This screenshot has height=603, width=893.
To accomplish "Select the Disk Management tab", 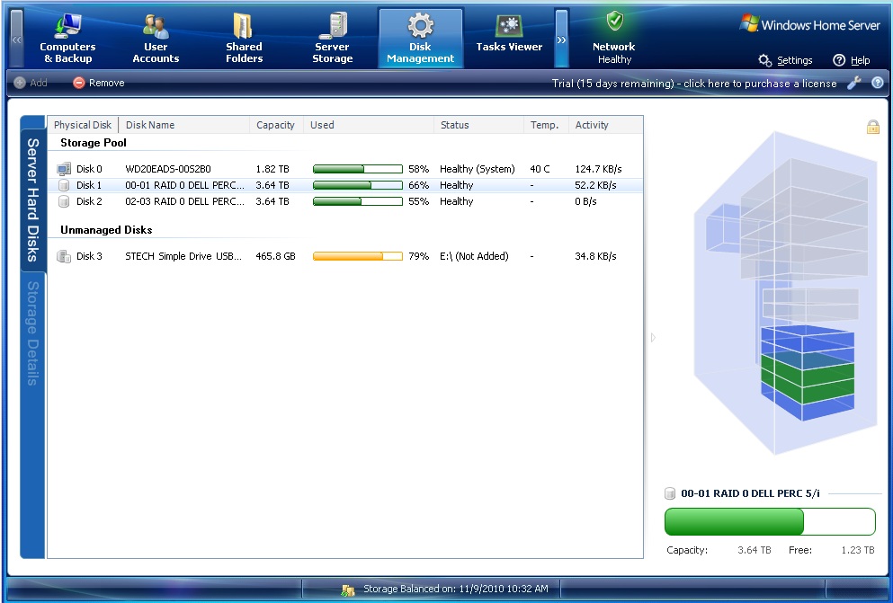I will [x=420, y=39].
